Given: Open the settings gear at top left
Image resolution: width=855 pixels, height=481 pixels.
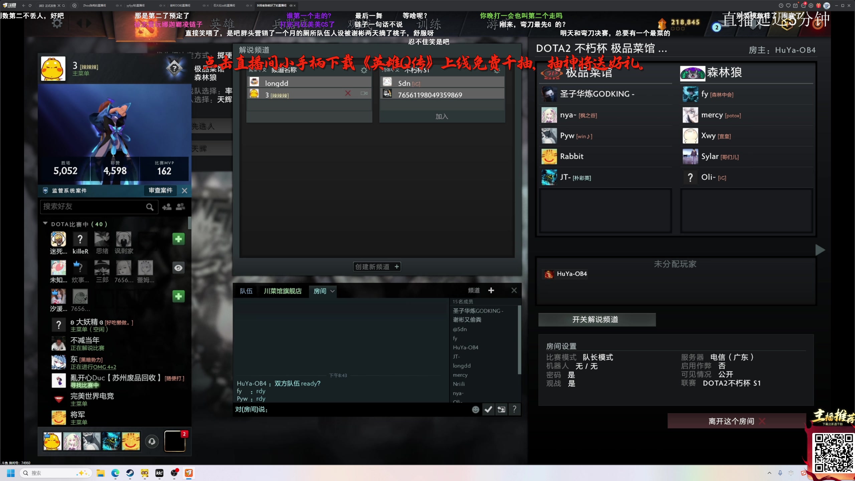Looking at the screenshot, I should click(x=57, y=23).
